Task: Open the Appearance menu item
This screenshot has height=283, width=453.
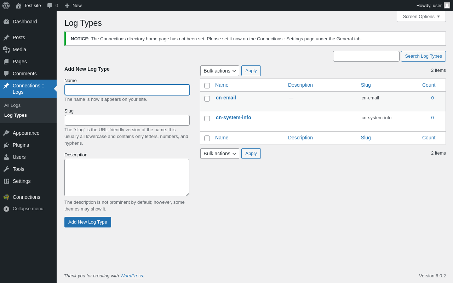Action: [26, 133]
